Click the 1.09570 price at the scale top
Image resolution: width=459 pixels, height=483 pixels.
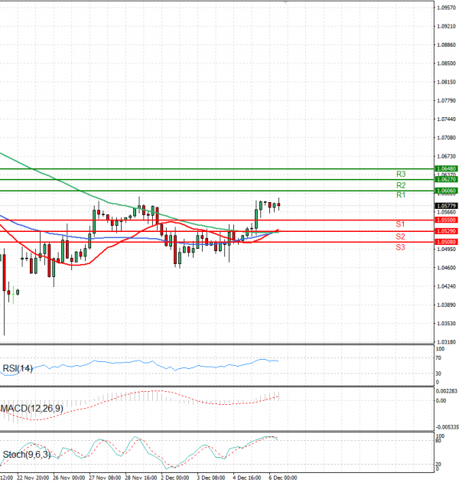[x=446, y=8]
